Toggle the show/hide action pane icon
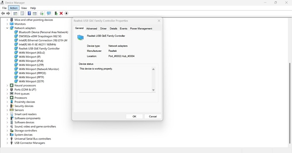The height and width of the screenshot is (153, 292). (35, 13)
